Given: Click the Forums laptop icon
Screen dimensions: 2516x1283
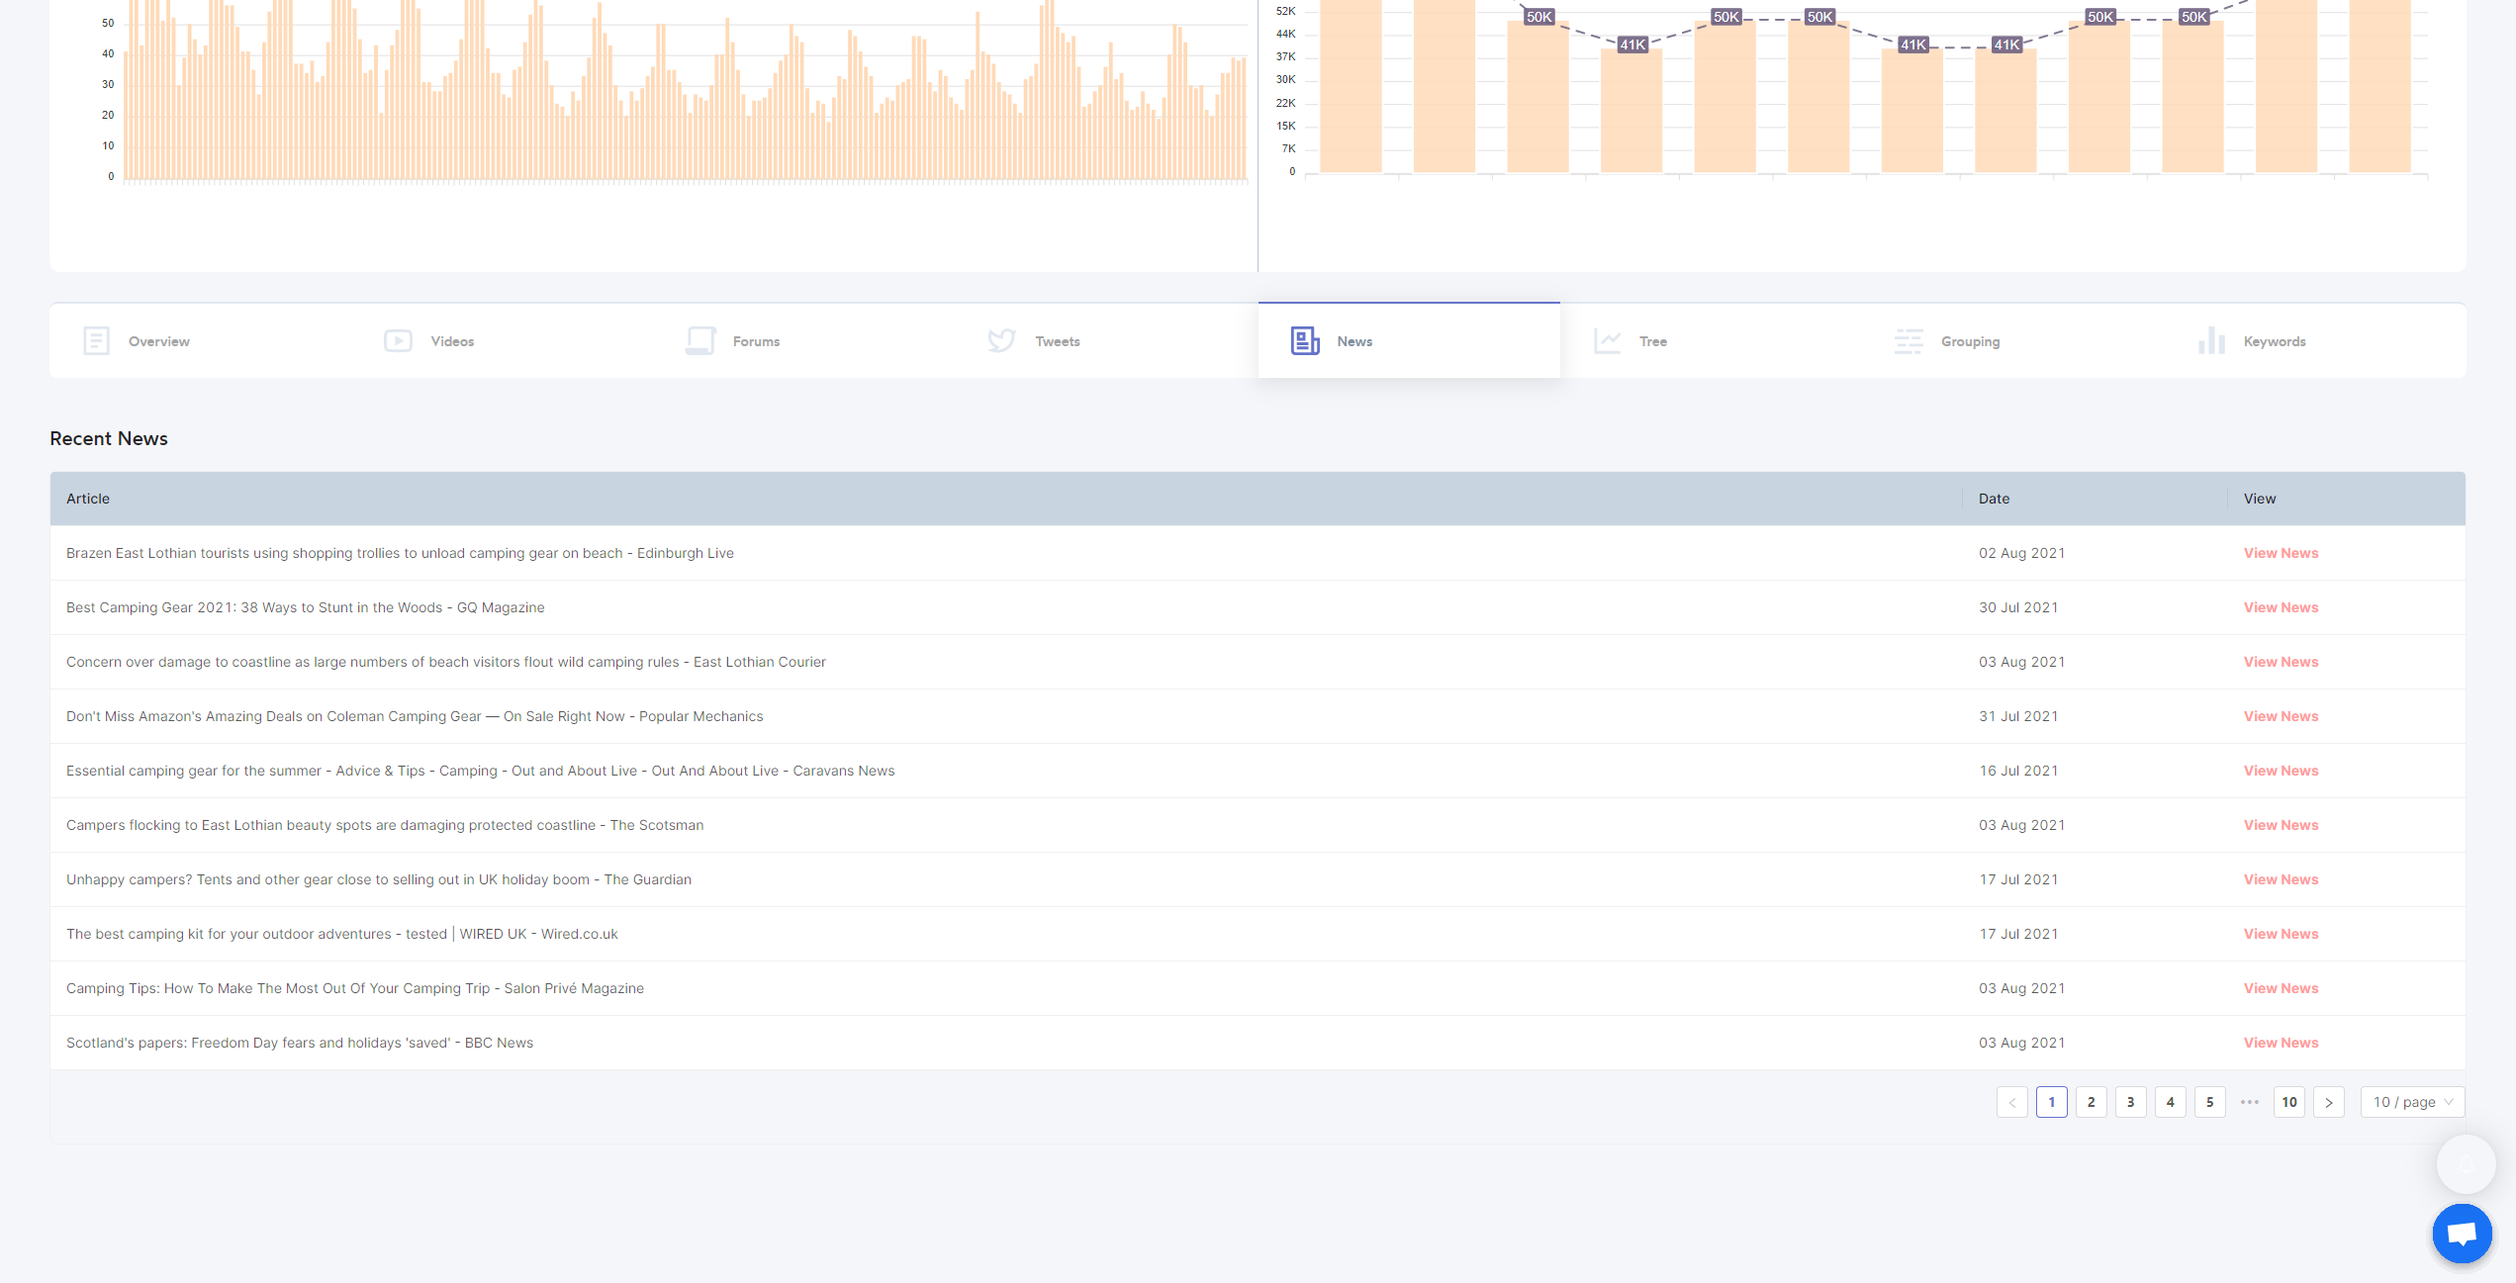Looking at the screenshot, I should pos(700,341).
